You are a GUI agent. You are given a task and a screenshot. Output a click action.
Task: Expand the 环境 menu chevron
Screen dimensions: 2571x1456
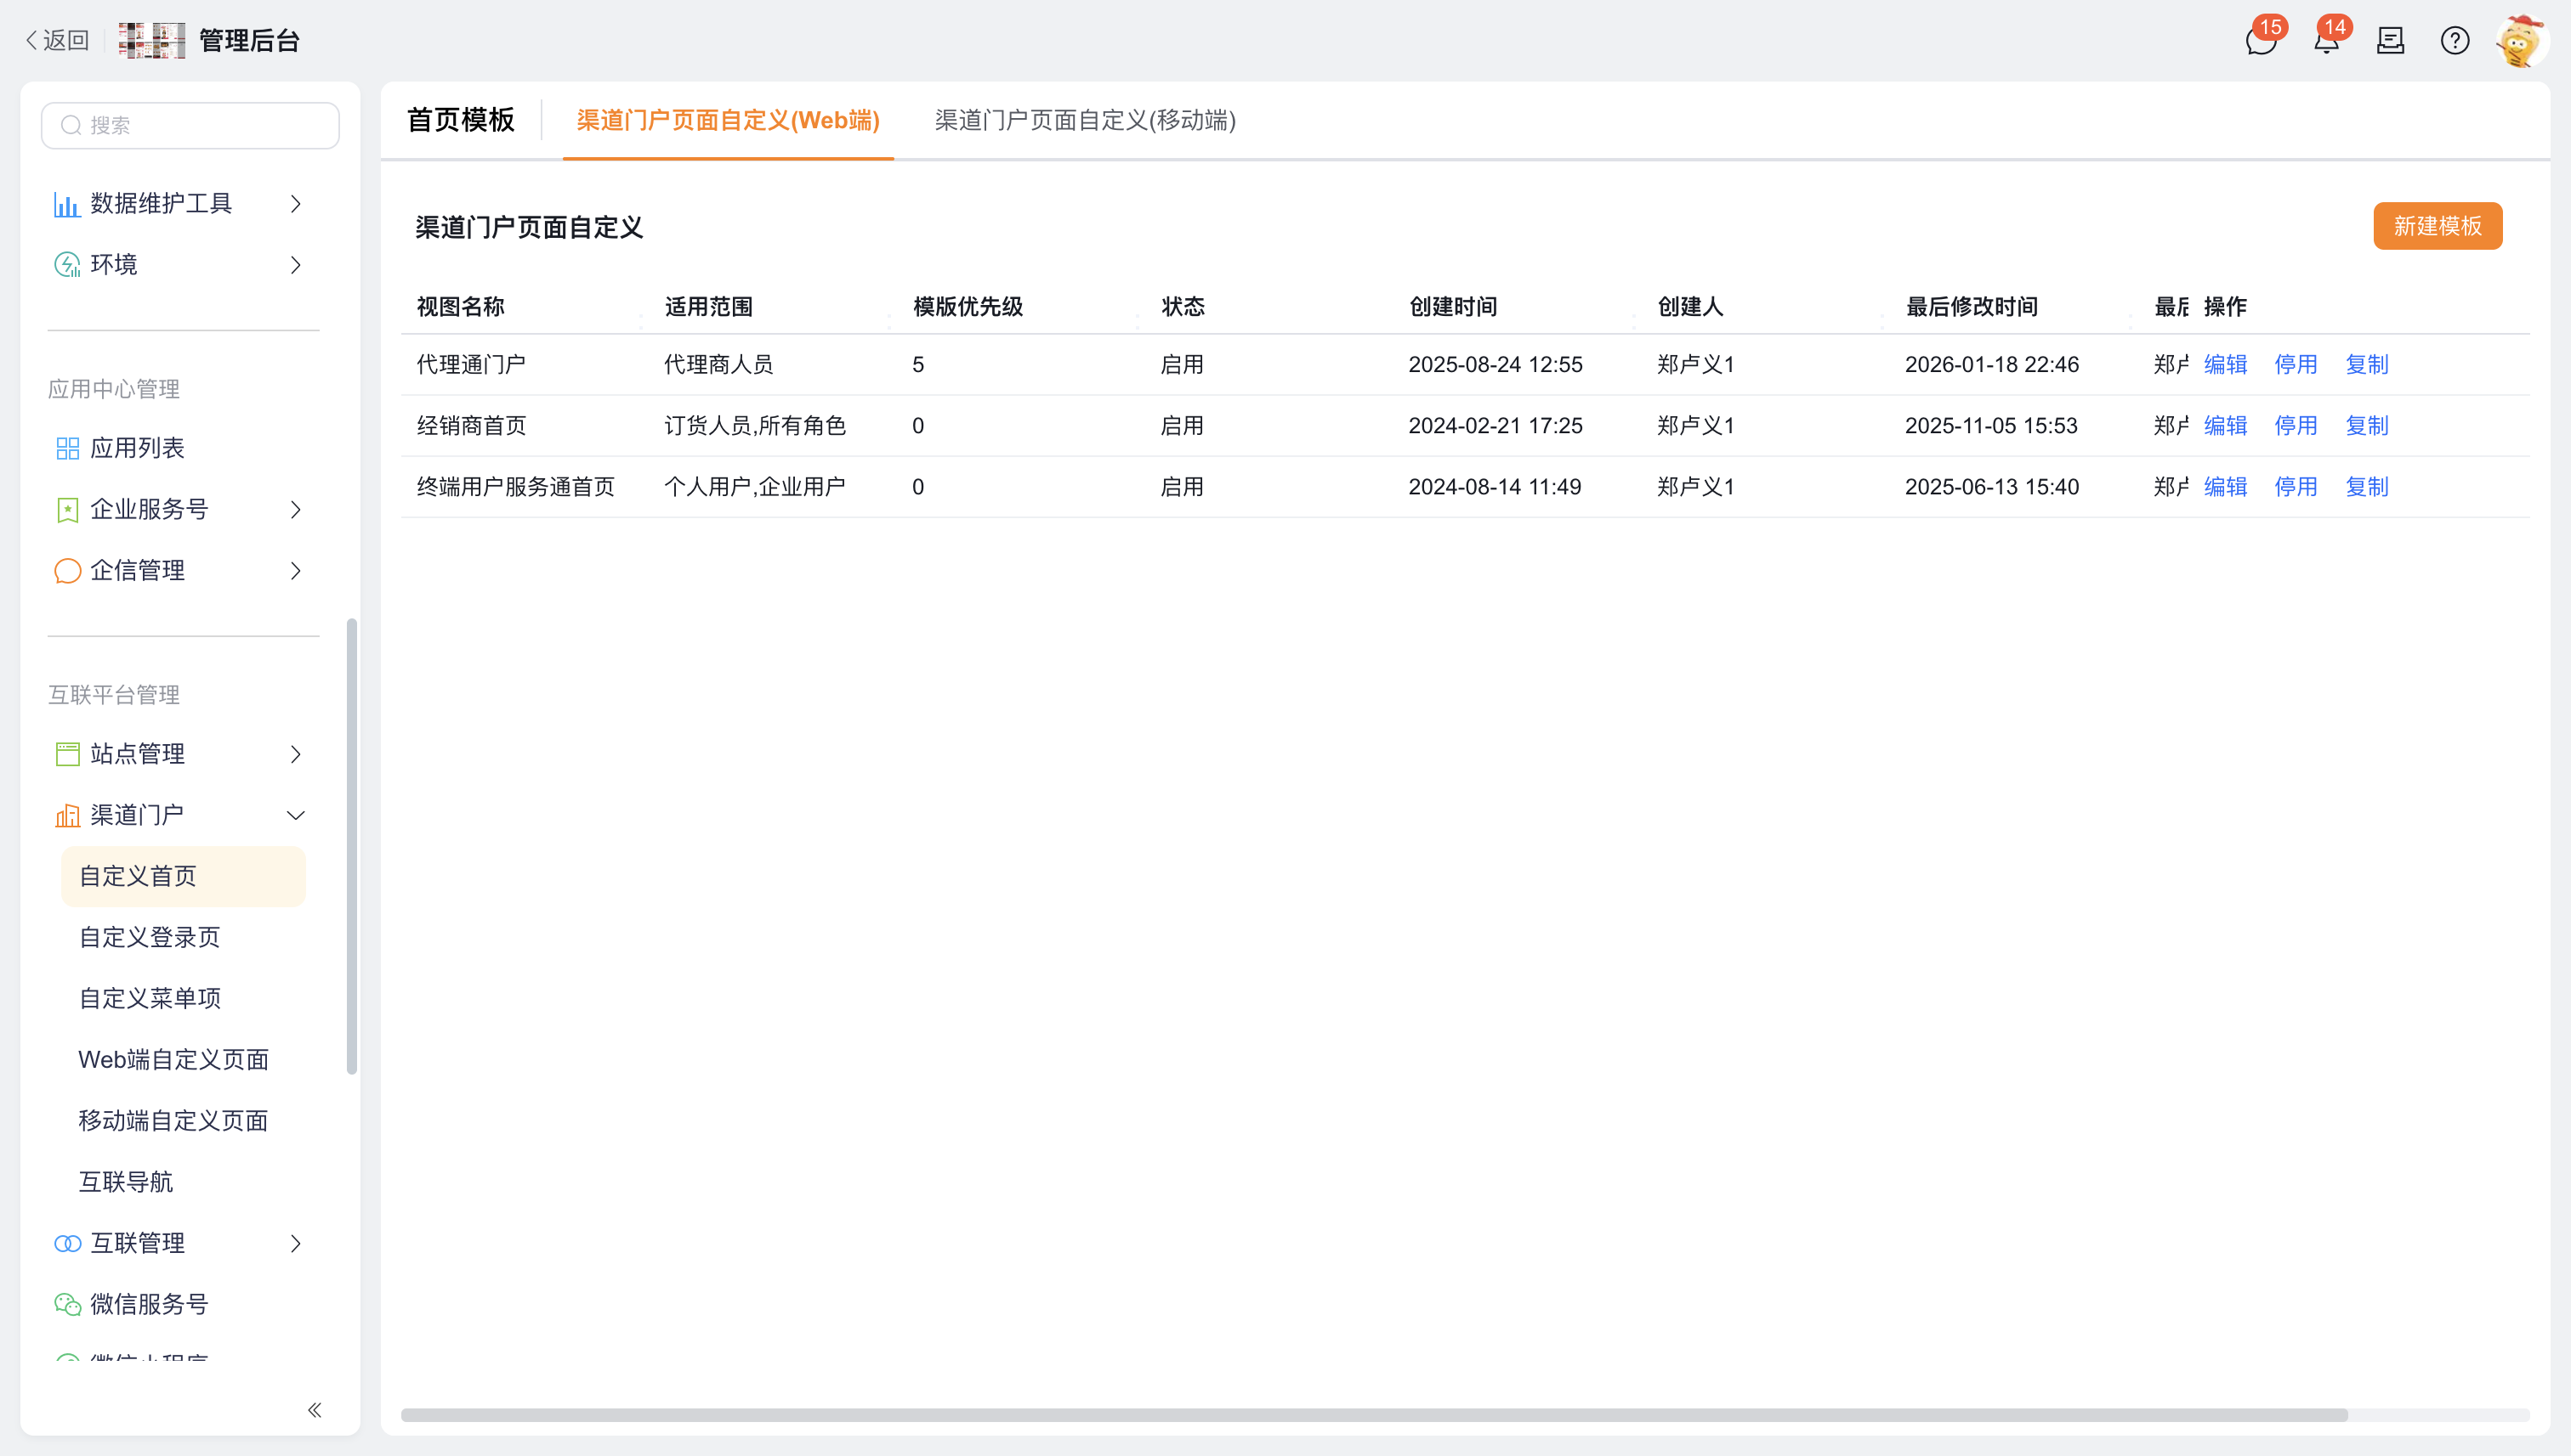[x=295, y=265]
